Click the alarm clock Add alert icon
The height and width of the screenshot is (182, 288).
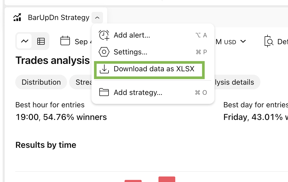104,35
